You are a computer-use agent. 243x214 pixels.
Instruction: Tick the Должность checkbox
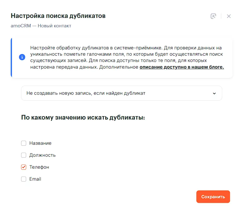tap(24, 155)
